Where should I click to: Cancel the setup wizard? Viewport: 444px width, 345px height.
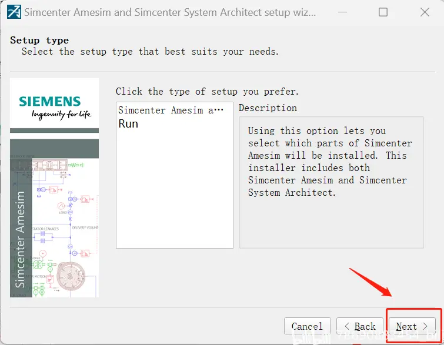[x=307, y=326]
